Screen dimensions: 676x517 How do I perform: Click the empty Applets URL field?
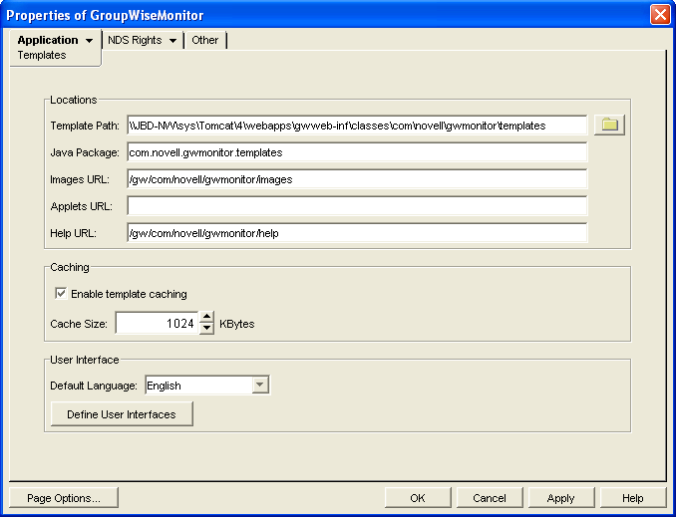click(x=357, y=206)
